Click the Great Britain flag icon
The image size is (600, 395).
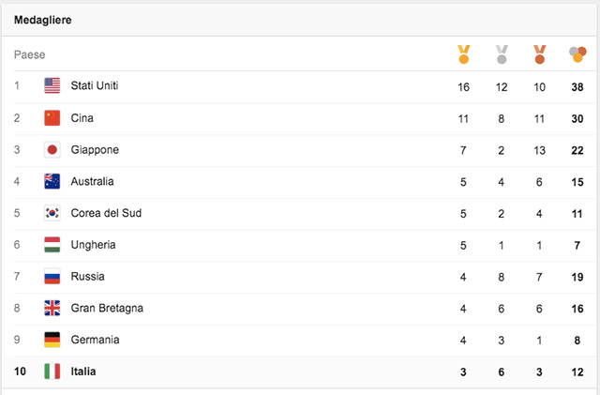[52, 308]
